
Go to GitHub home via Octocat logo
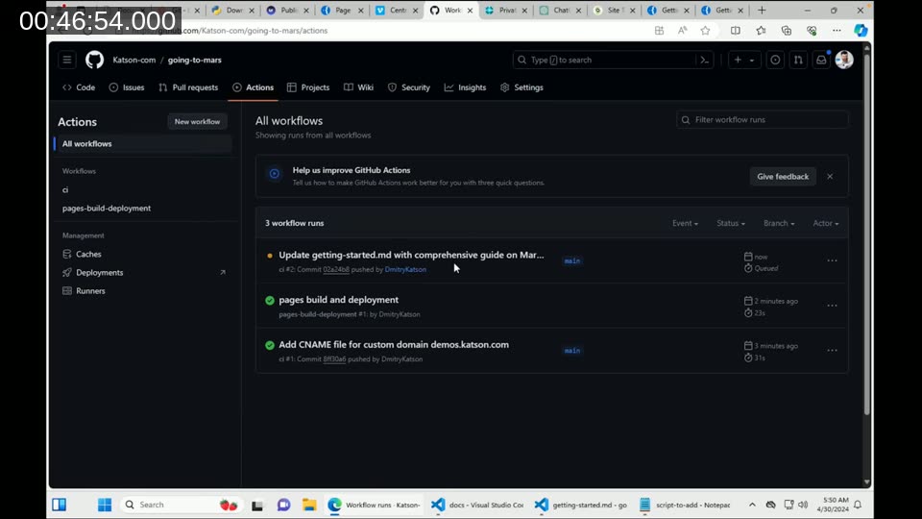tap(94, 60)
